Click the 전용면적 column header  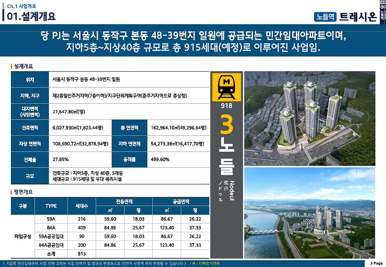124,201
